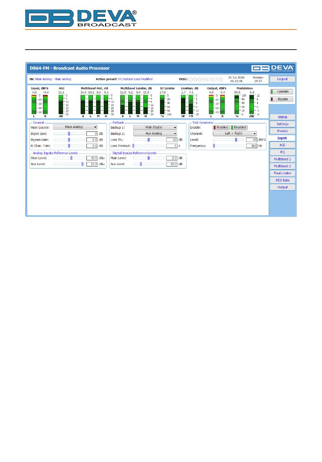Open the Final Limiter tab
Screen dimensions: 322x462
click(282, 173)
